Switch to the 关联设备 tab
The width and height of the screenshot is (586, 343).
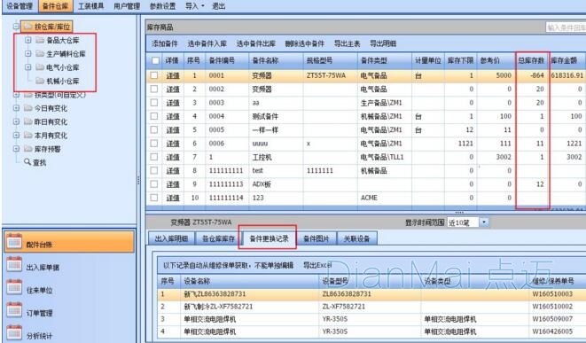[356, 238]
